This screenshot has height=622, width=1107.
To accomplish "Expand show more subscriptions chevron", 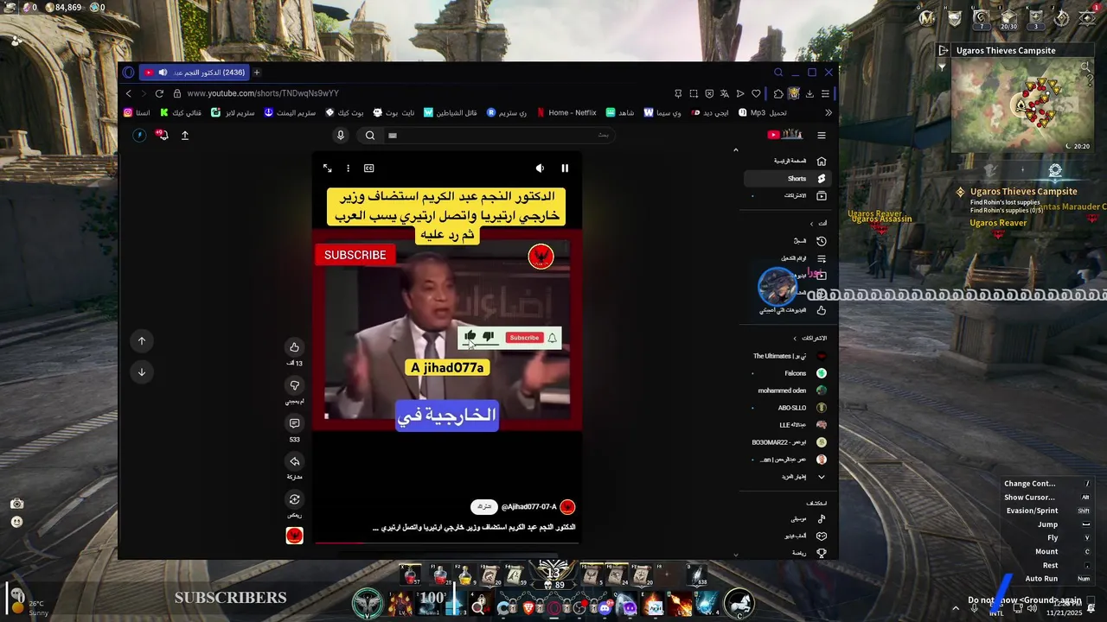I will [x=822, y=477].
